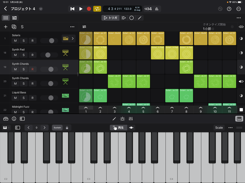
Task: Trigger scene 7
Action: pyautogui.click(x=172, y=110)
